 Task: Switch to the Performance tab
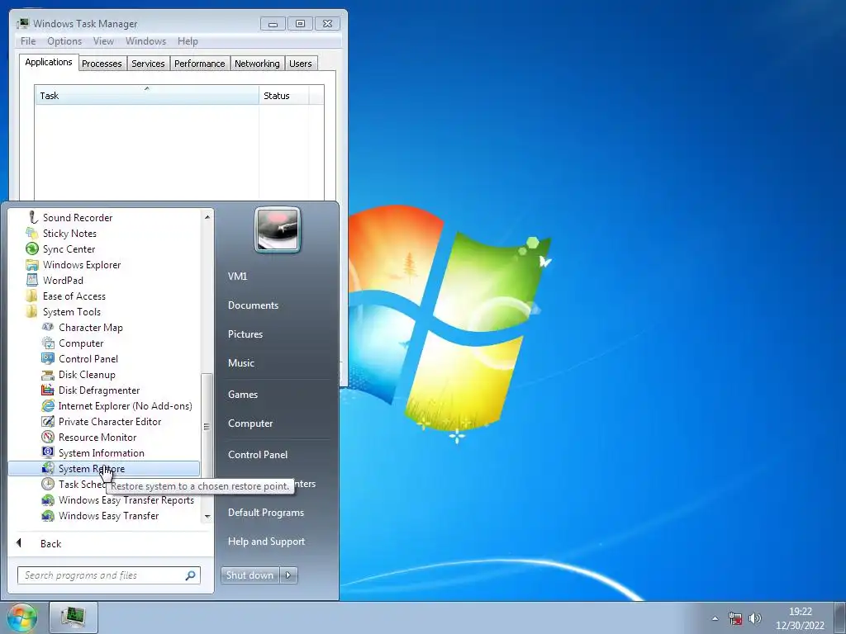click(x=200, y=64)
